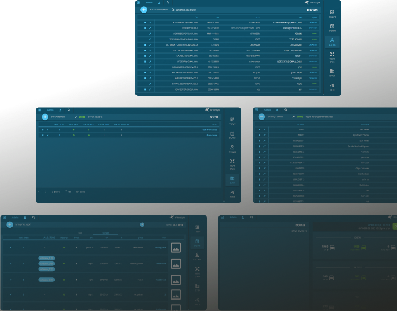397x311 pixels.
Task: Click round search button beside events search field
Action: point(142,224)
